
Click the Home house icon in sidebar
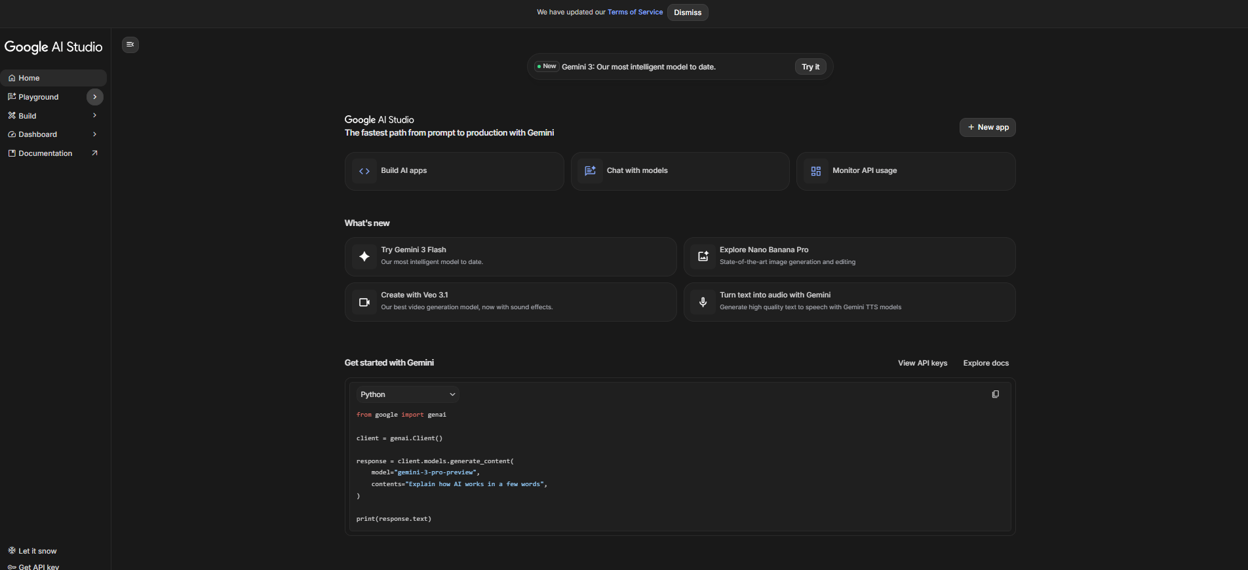(12, 78)
